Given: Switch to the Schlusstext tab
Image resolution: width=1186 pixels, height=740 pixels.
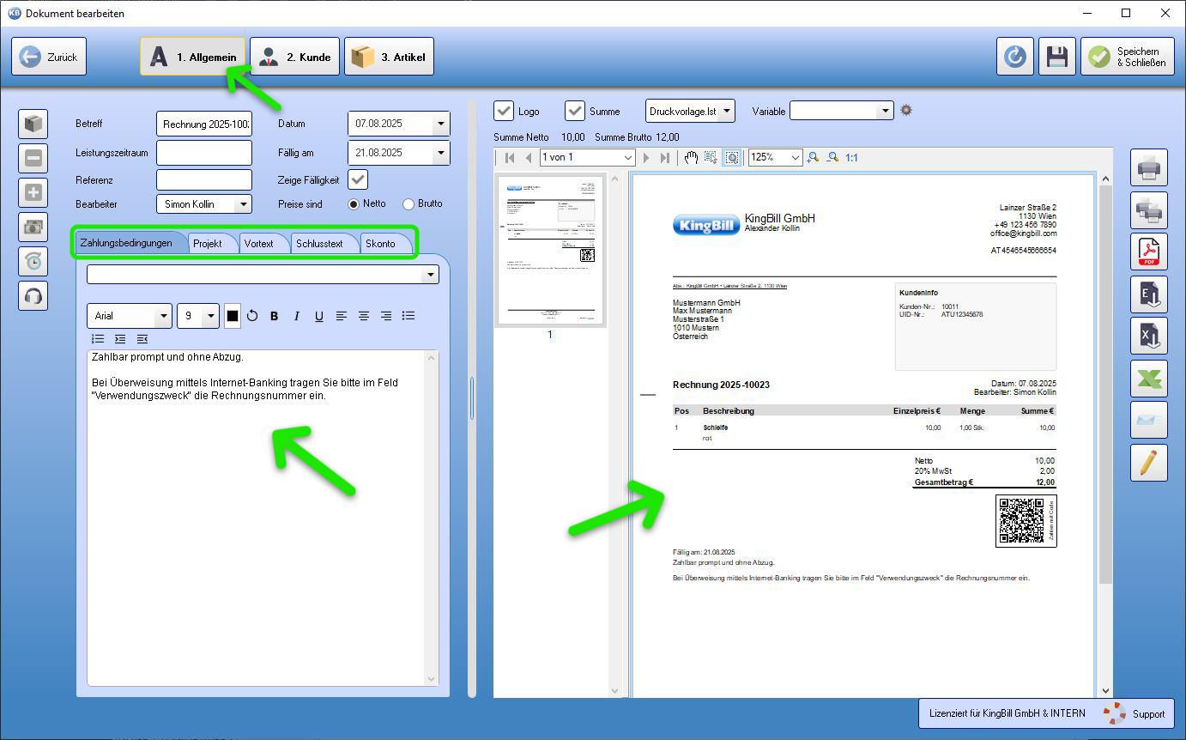Looking at the screenshot, I should coord(319,244).
